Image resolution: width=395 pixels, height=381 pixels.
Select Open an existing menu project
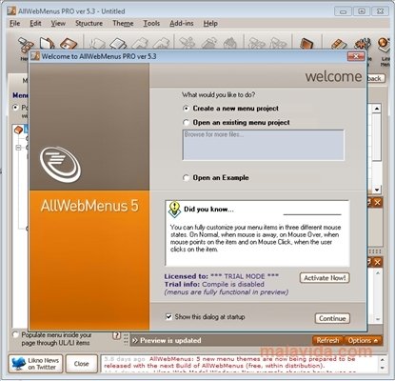[187, 123]
